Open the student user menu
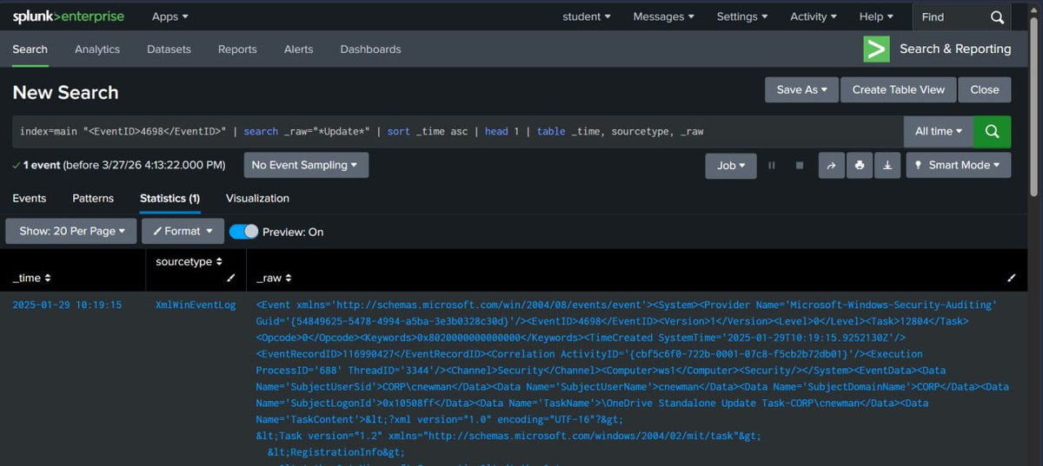The image size is (1043, 466). (587, 16)
